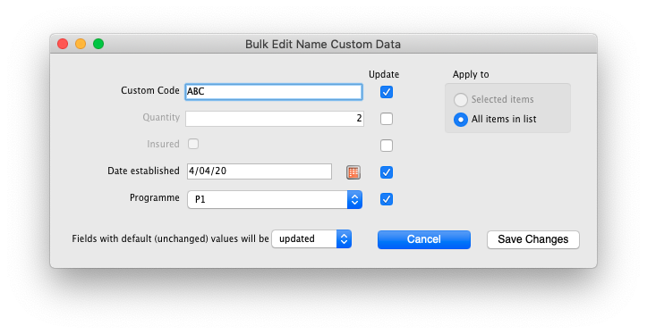This screenshot has width=647, height=334.
Task: Click the Programme dropdown arrow button
Action: (355, 199)
